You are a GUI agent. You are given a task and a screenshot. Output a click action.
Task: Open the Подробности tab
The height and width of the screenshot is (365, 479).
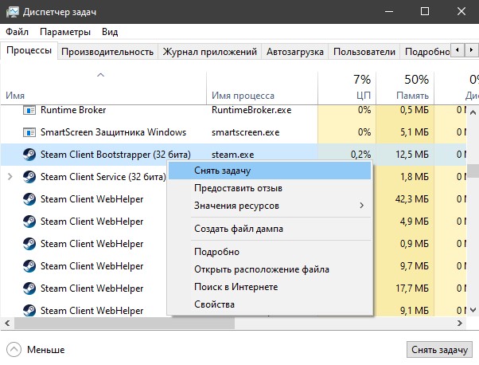pyautogui.click(x=426, y=52)
